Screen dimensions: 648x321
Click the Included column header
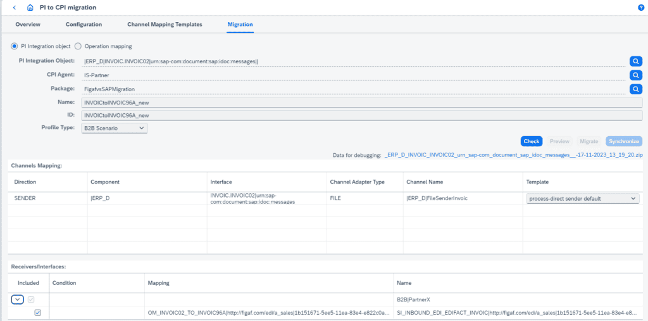(28, 283)
